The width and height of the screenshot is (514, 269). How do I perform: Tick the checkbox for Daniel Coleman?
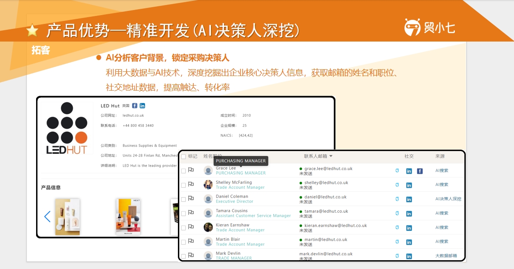click(183, 200)
